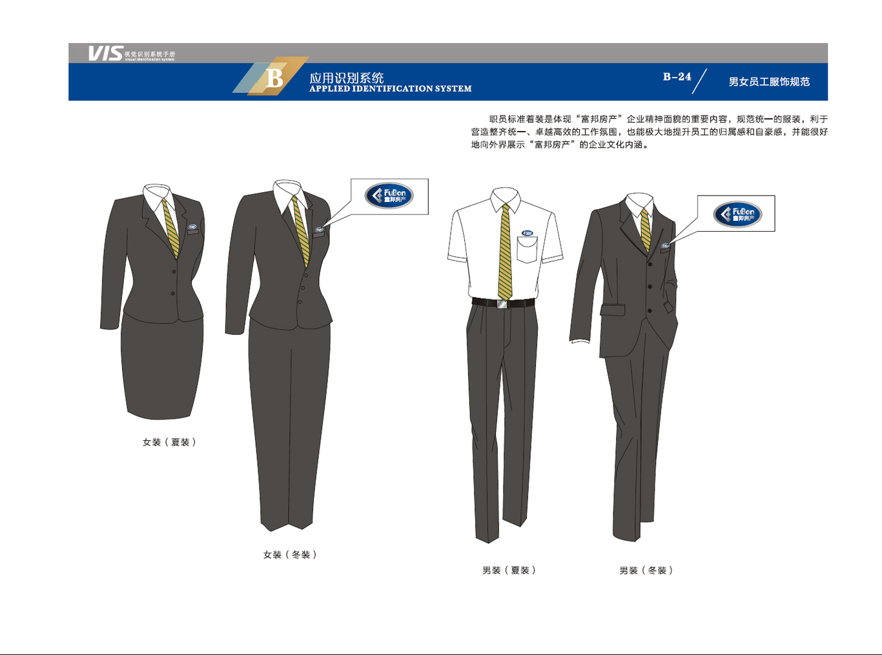Click the lapel badge on women's winter jacket
882x655 pixels.
click(x=318, y=230)
